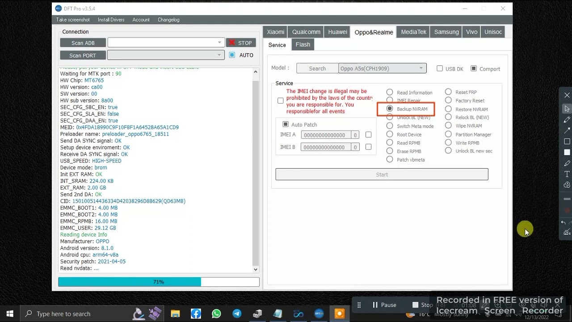Select the Reset FRP radio button

448,92
